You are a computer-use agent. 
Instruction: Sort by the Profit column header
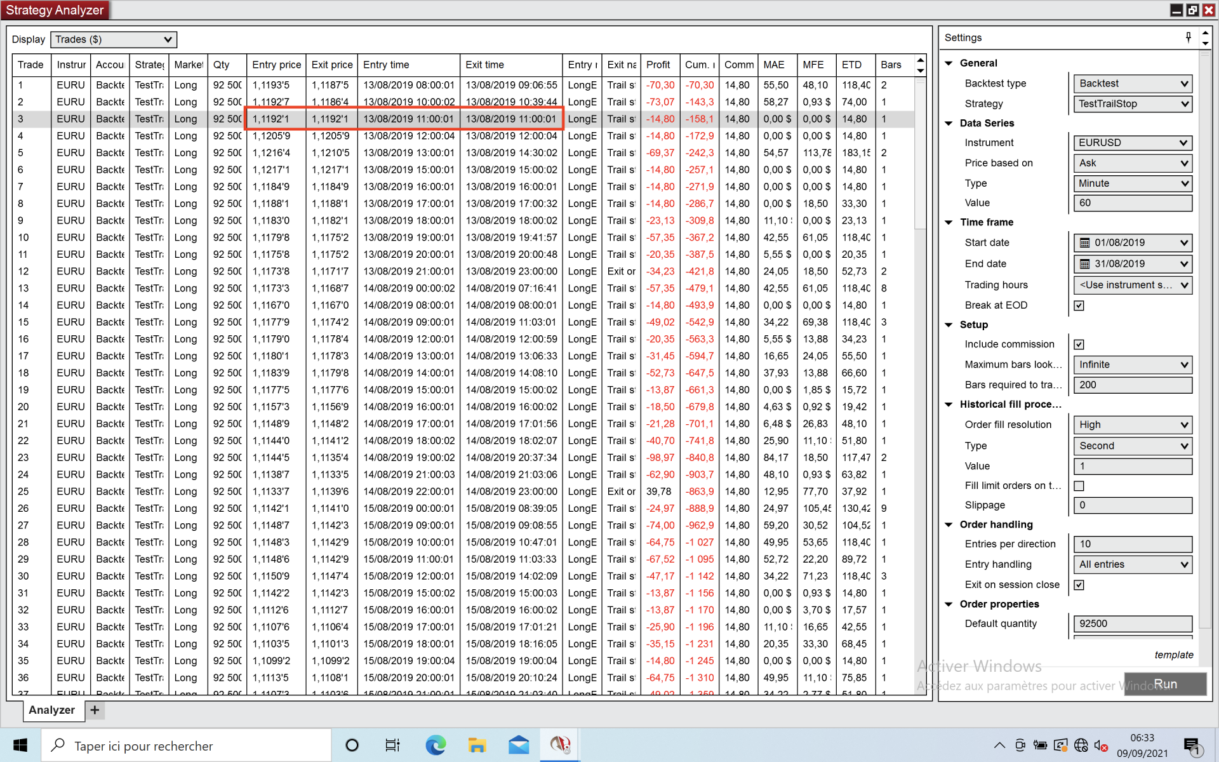coord(658,65)
